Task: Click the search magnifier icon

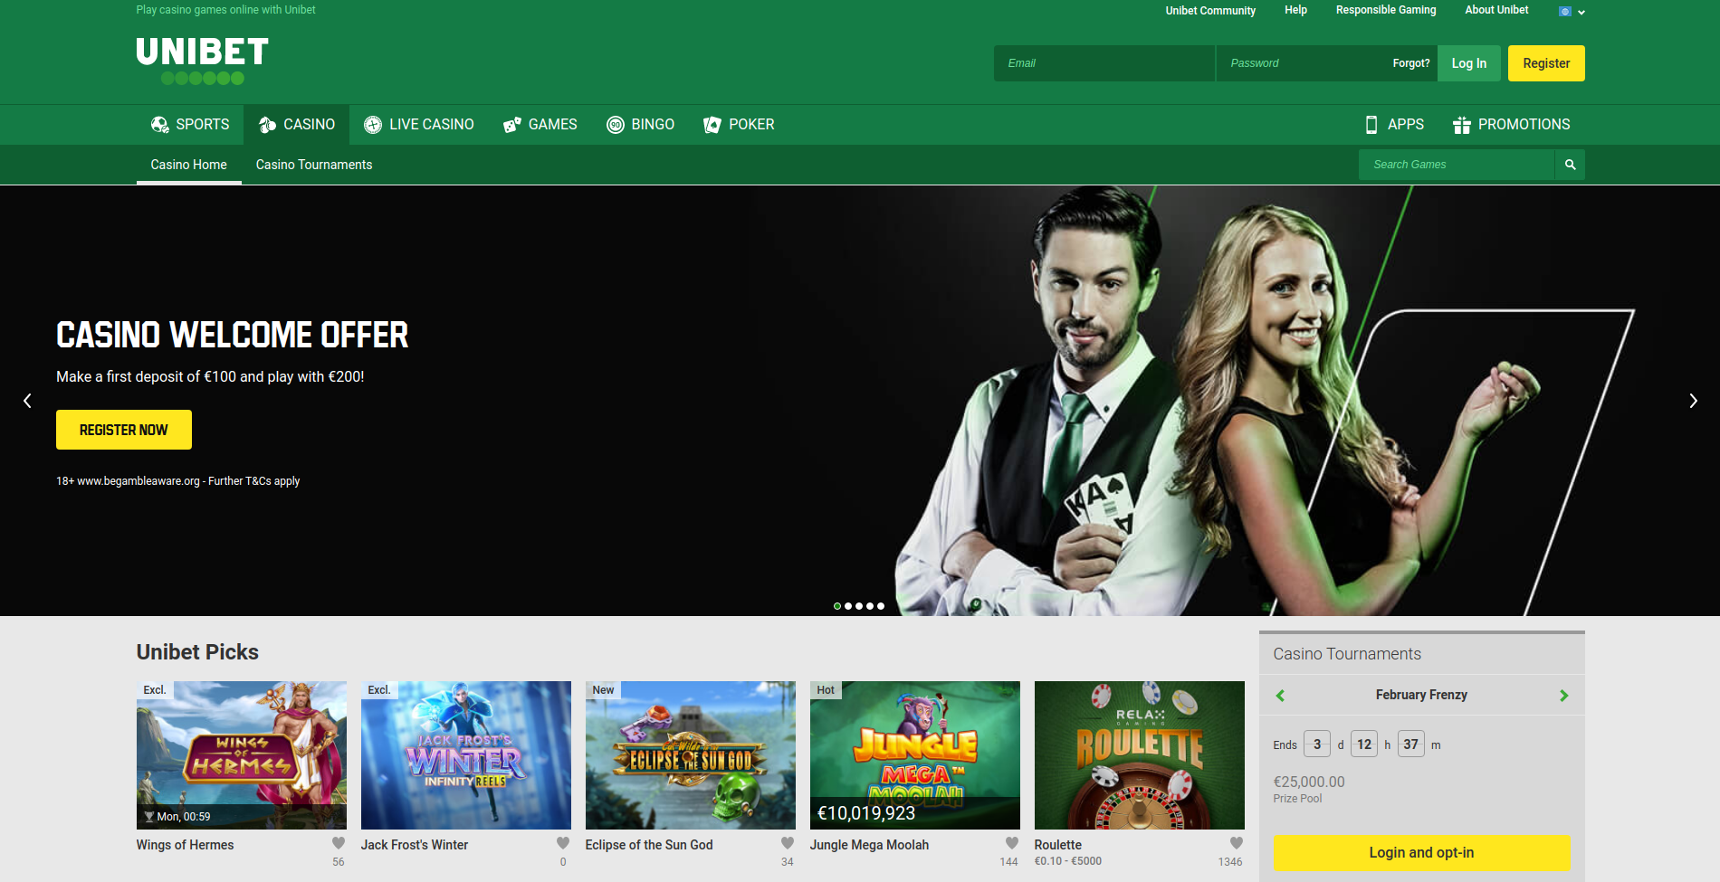Action: pos(1570,165)
